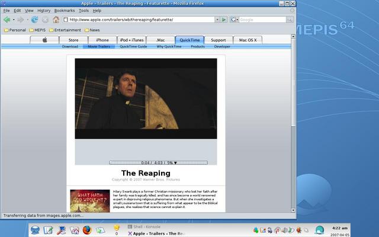Launch the notepad editor icon in taskbar

pyautogui.click(x=48, y=230)
